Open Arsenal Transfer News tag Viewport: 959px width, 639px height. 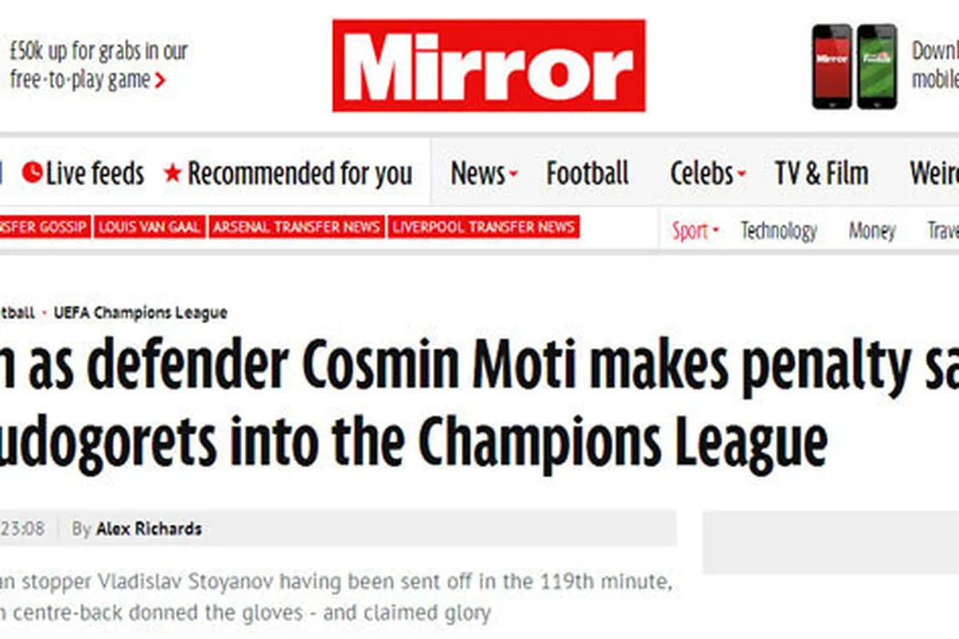pyautogui.click(x=296, y=227)
